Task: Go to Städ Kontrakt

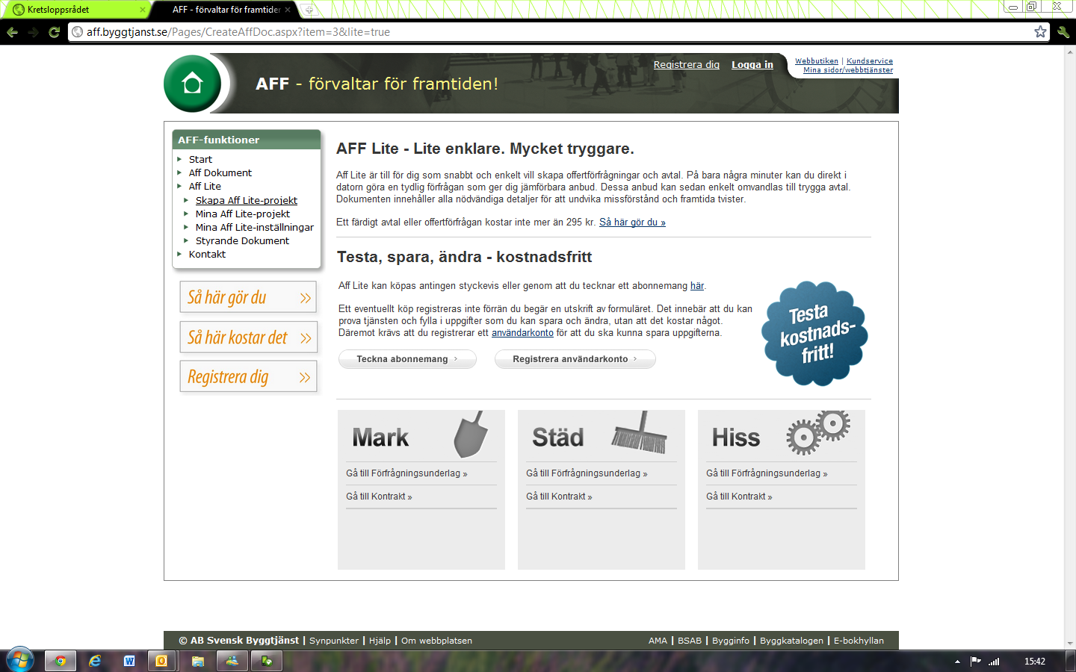Action: [559, 497]
